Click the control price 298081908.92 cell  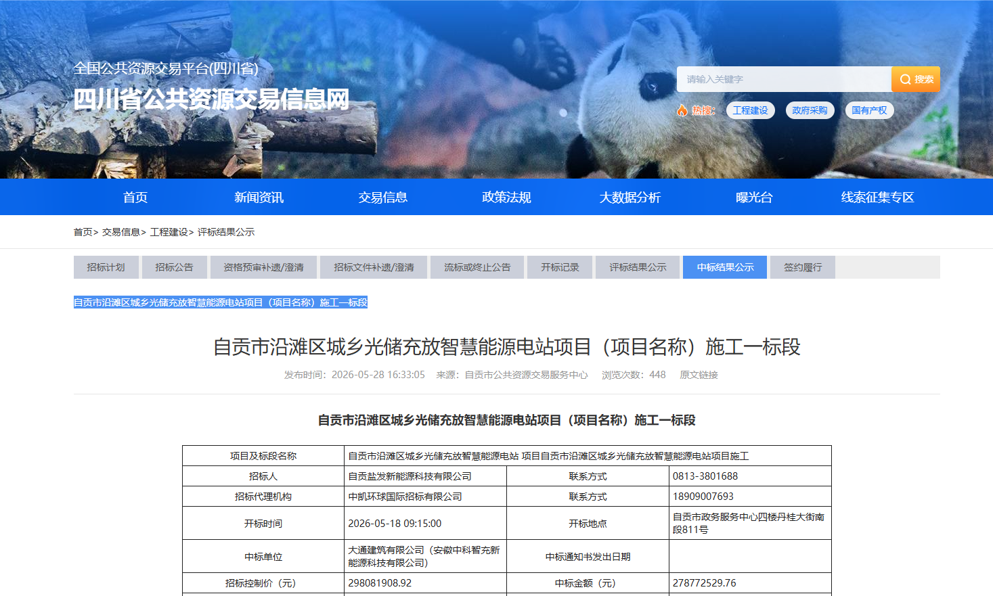click(425, 583)
